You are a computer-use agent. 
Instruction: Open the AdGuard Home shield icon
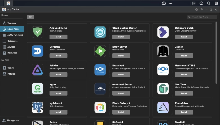[x=38, y=32]
